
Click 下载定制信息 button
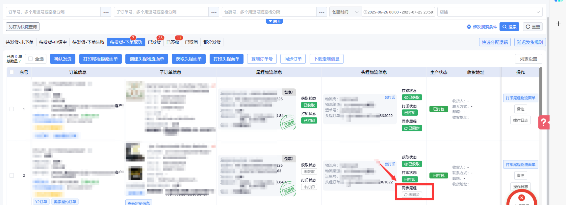(326, 59)
